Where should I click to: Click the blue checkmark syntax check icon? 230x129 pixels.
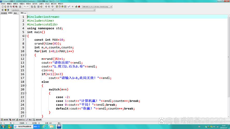click(69, 6)
